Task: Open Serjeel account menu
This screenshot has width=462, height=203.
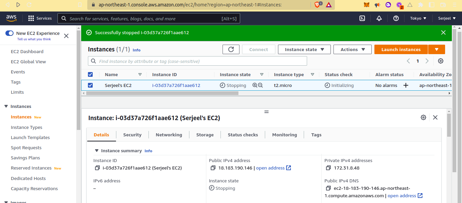Action: (x=447, y=18)
